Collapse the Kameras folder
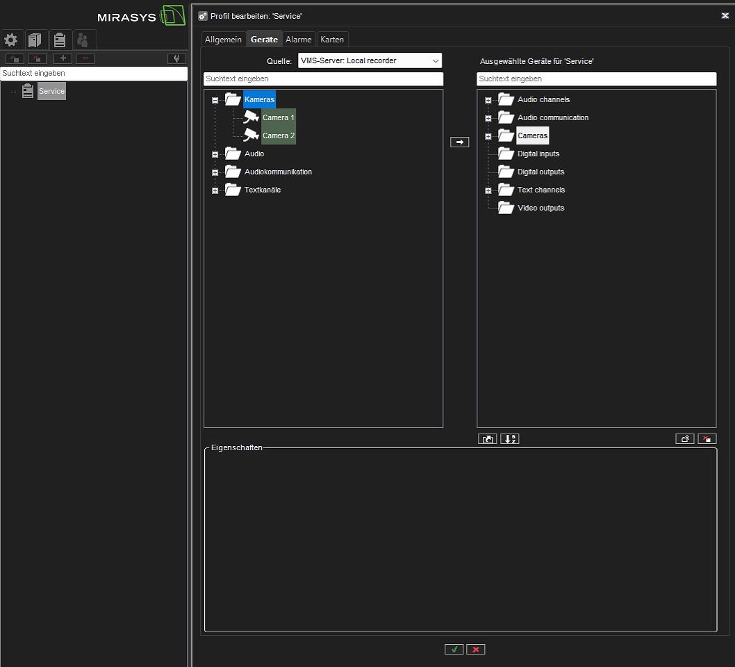This screenshot has height=667, width=735. (x=215, y=100)
